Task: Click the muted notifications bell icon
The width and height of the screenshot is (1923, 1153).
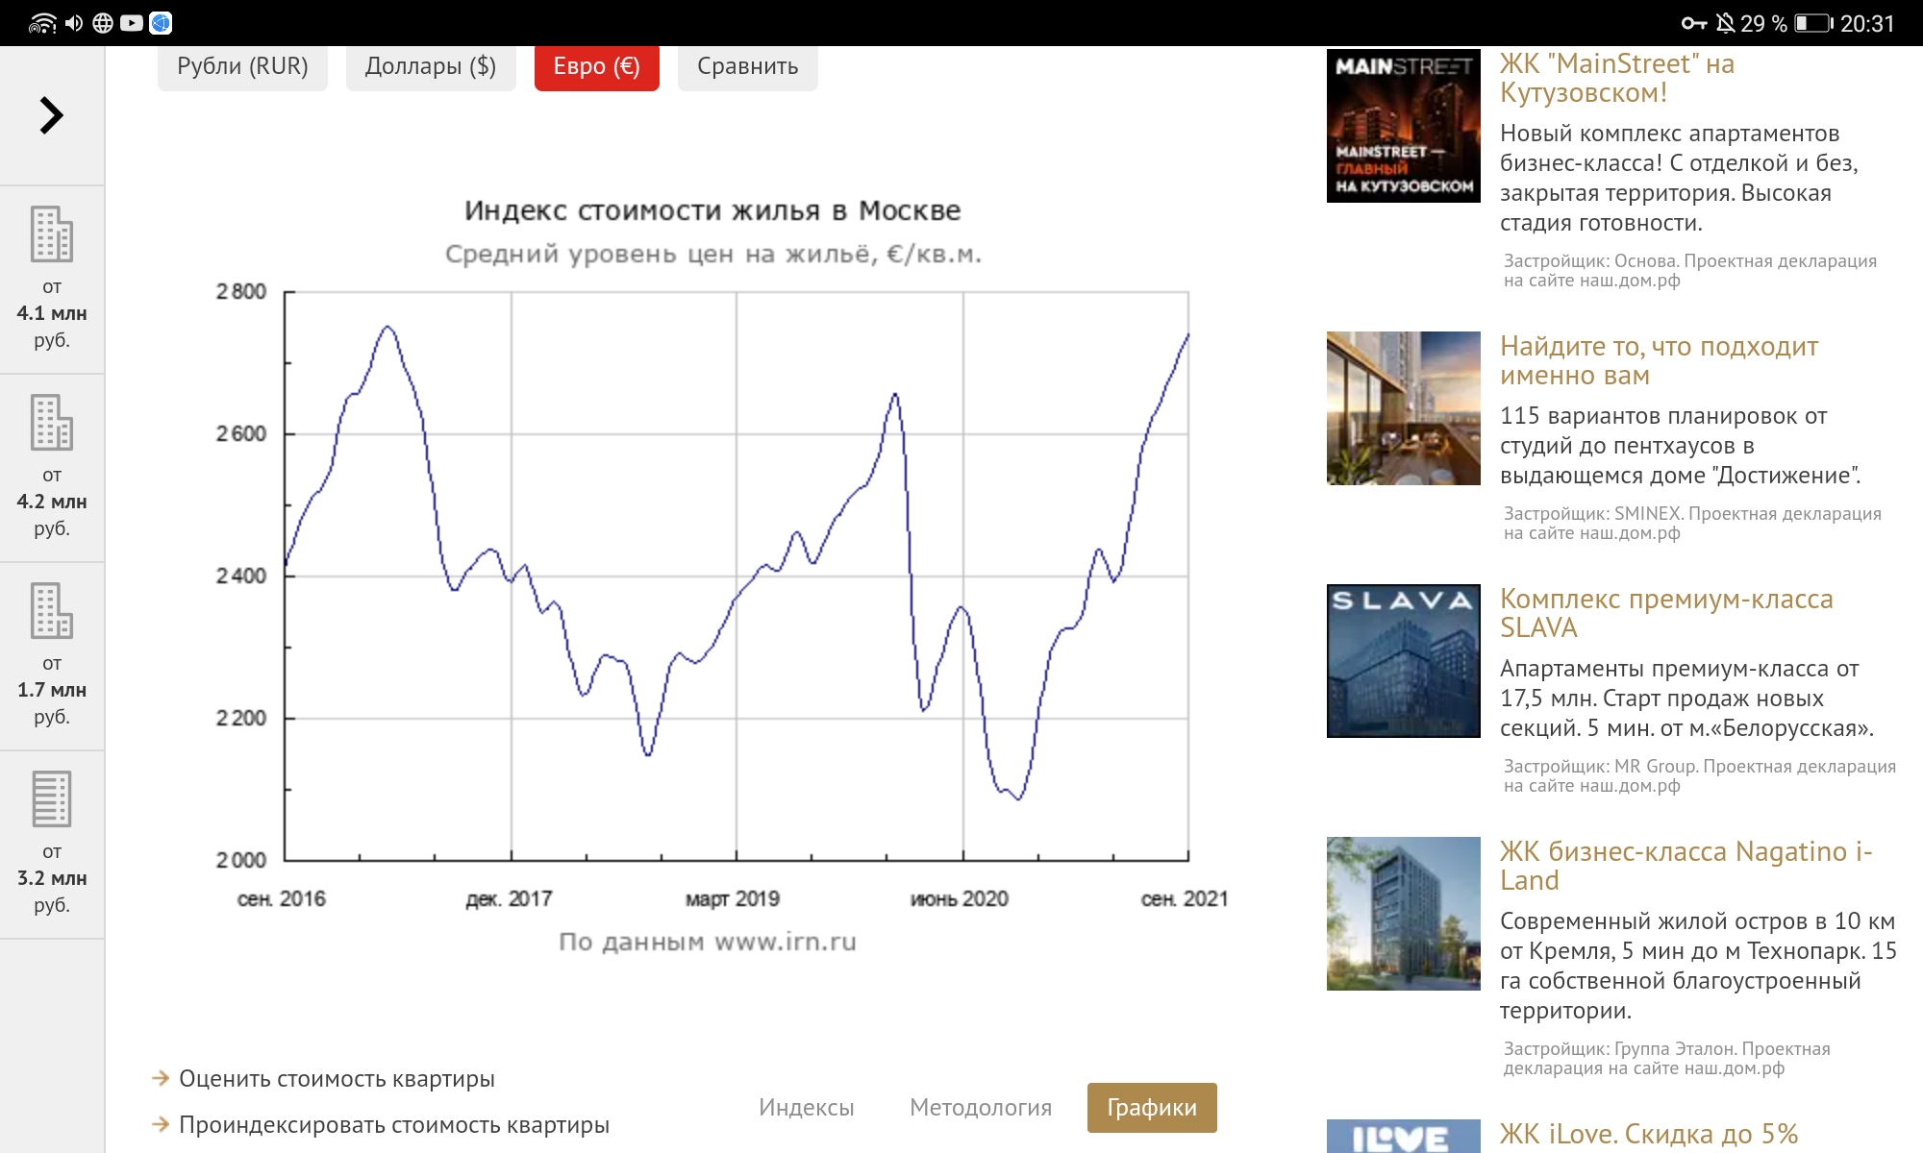Action: [x=1726, y=23]
